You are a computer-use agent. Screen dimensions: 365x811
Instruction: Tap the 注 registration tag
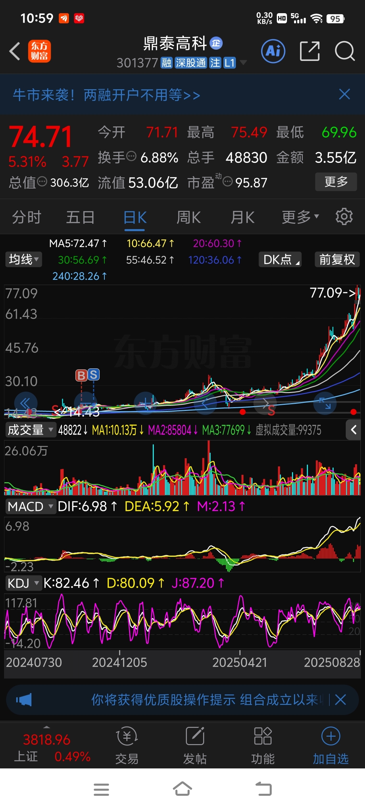point(215,63)
